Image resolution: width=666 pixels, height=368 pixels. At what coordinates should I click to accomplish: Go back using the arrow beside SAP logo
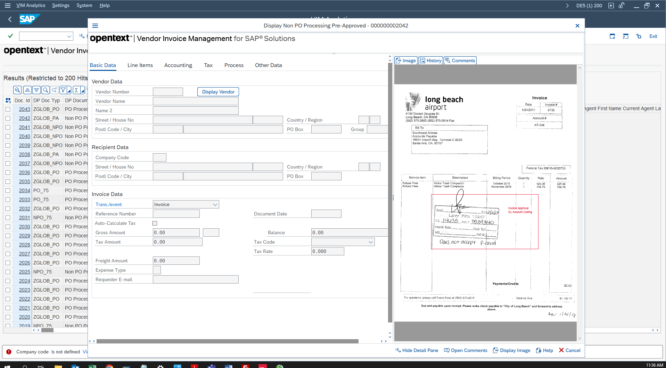coord(10,19)
